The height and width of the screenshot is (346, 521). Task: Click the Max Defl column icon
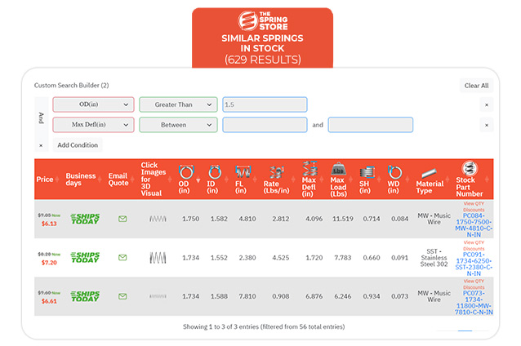[x=309, y=168]
